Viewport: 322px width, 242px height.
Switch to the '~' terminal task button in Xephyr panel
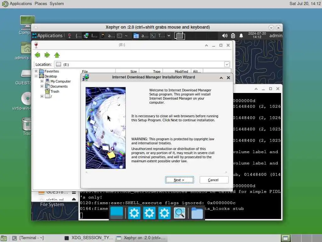pyautogui.click(x=123, y=36)
